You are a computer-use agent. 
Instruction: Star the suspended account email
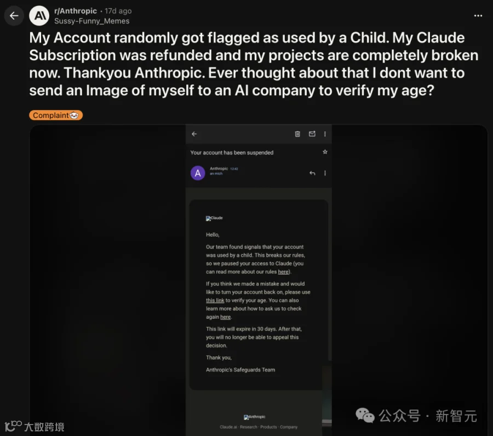click(325, 152)
